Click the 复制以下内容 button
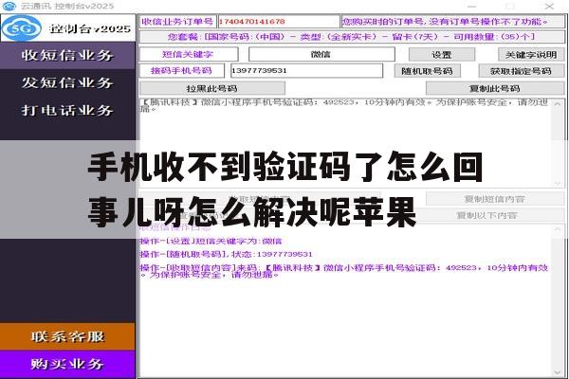Image resolution: width=569 pixels, height=379 pixels. tap(487, 215)
